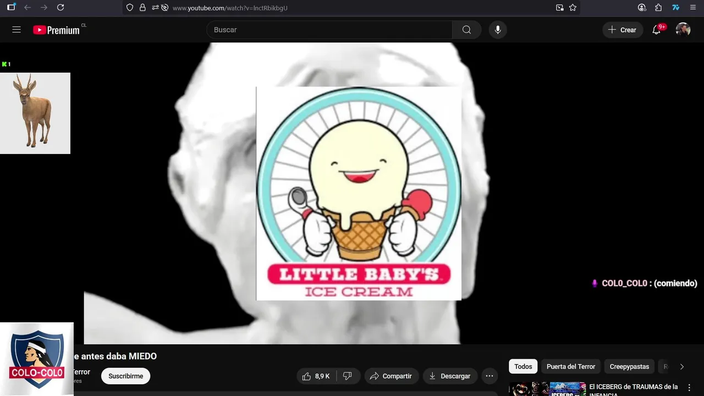Show next category chips with arrow

tap(682, 367)
